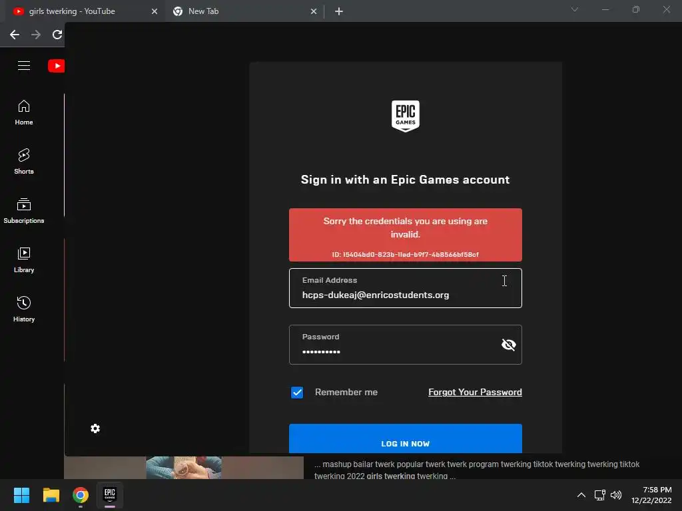The height and width of the screenshot is (511, 682).
Task: Focus the Email Address field
Action: pyautogui.click(x=406, y=288)
